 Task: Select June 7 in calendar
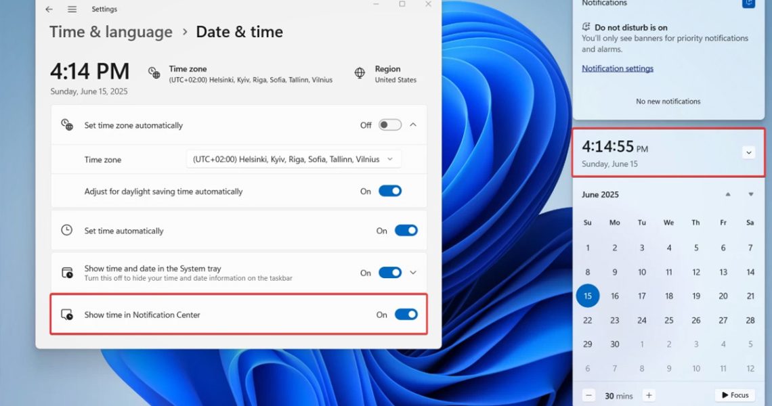(750, 248)
